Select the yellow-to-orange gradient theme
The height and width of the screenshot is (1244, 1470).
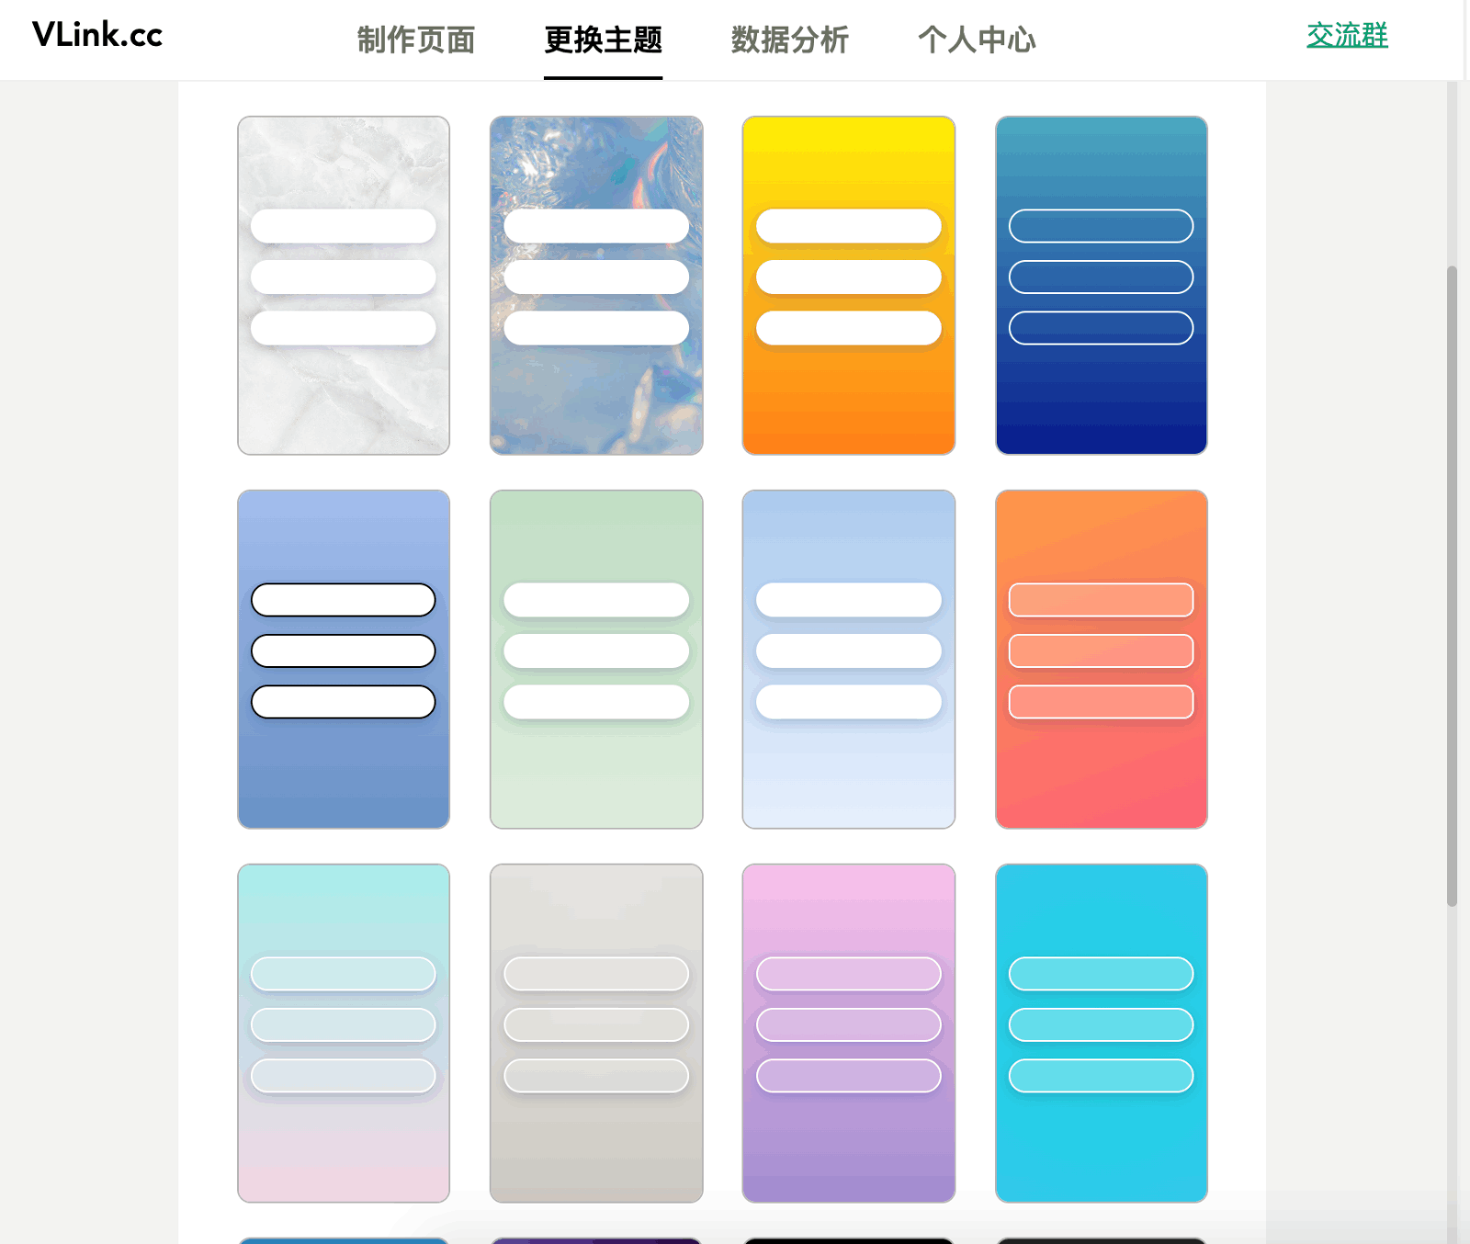pyautogui.click(x=849, y=285)
